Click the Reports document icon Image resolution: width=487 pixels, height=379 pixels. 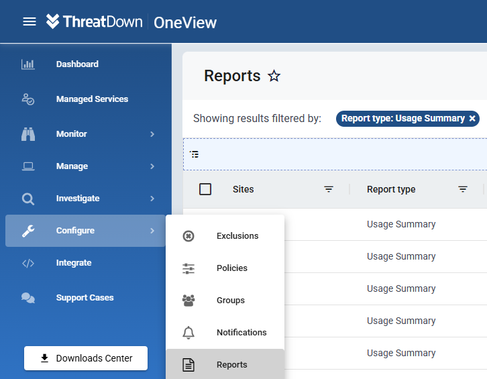pyautogui.click(x=188, y=365)
